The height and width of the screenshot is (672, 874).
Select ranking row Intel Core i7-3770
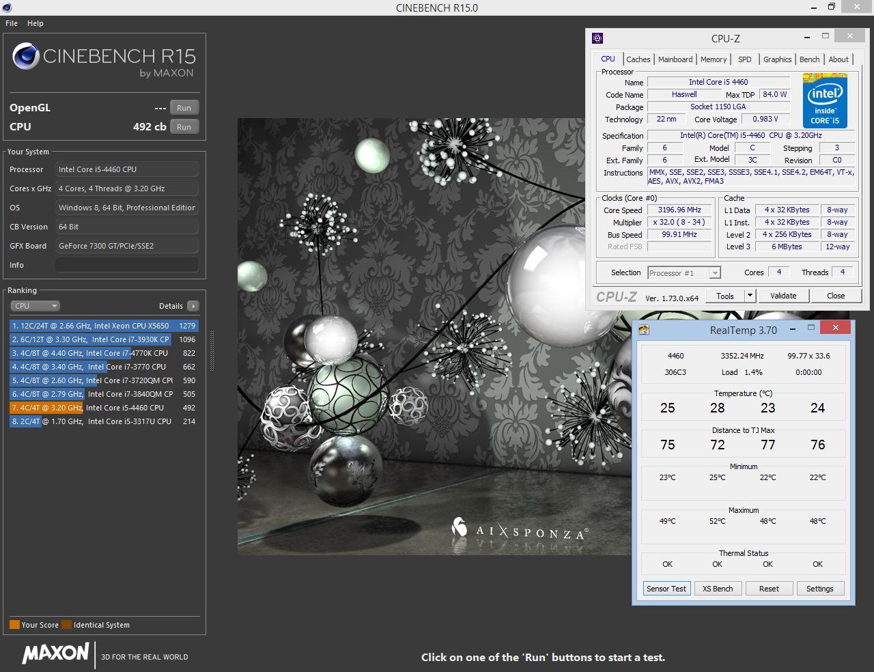click(104, 367)
